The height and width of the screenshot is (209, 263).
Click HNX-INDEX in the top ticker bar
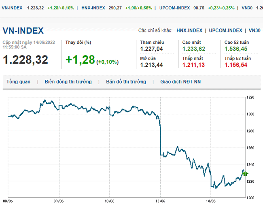(x=93, y=8)
